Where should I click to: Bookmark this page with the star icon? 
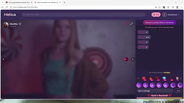(159, 7)
